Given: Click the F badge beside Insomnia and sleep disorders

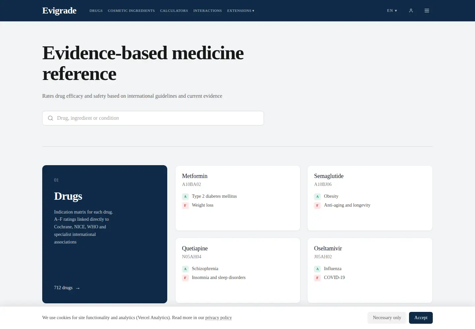Looking at the screenshot, I should [185, 278].
